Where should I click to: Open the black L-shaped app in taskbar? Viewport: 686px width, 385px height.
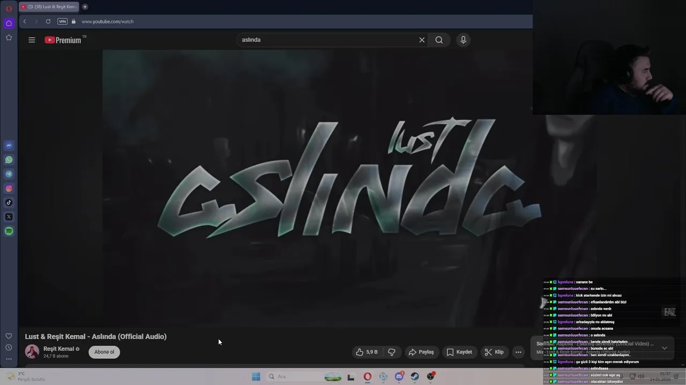(351, 377)
